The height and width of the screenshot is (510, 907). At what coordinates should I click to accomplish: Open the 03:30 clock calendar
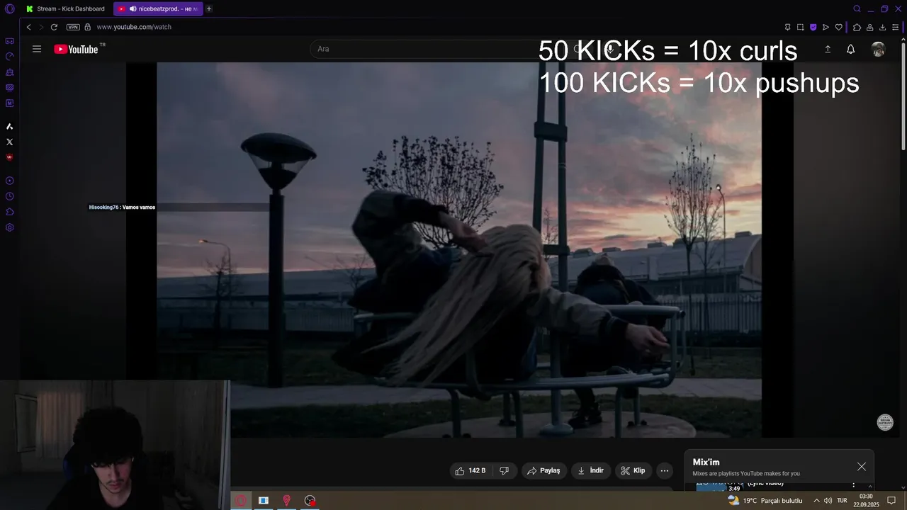click(x=866, y=501)
